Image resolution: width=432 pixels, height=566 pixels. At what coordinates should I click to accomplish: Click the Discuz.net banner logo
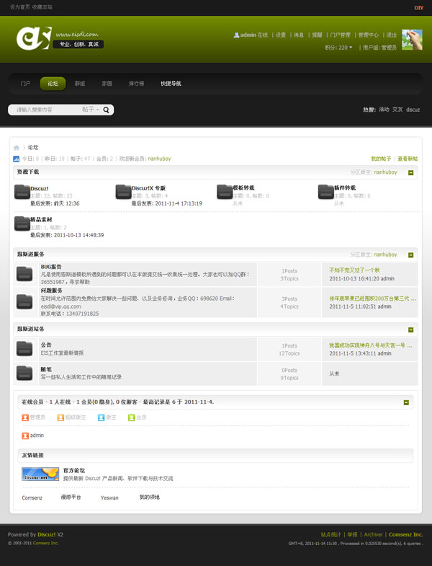(x=40, y=474)
